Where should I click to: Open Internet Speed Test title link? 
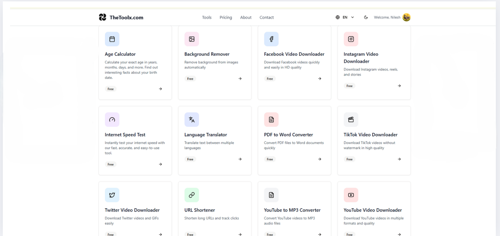(125, 135)
